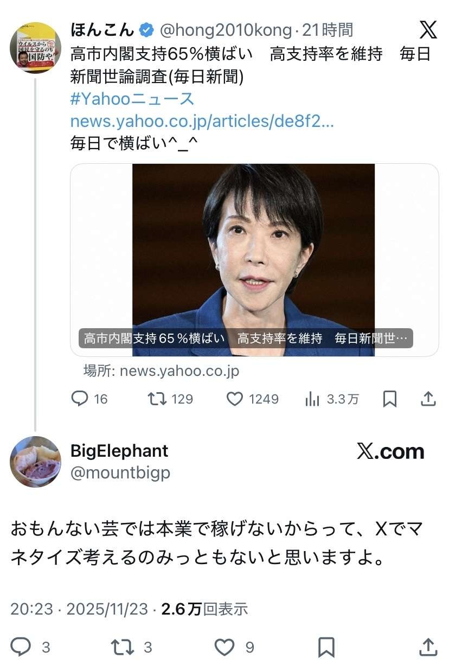
Task: Open the news.yahoo.co.jp/articles link
Action: point(202,121)
